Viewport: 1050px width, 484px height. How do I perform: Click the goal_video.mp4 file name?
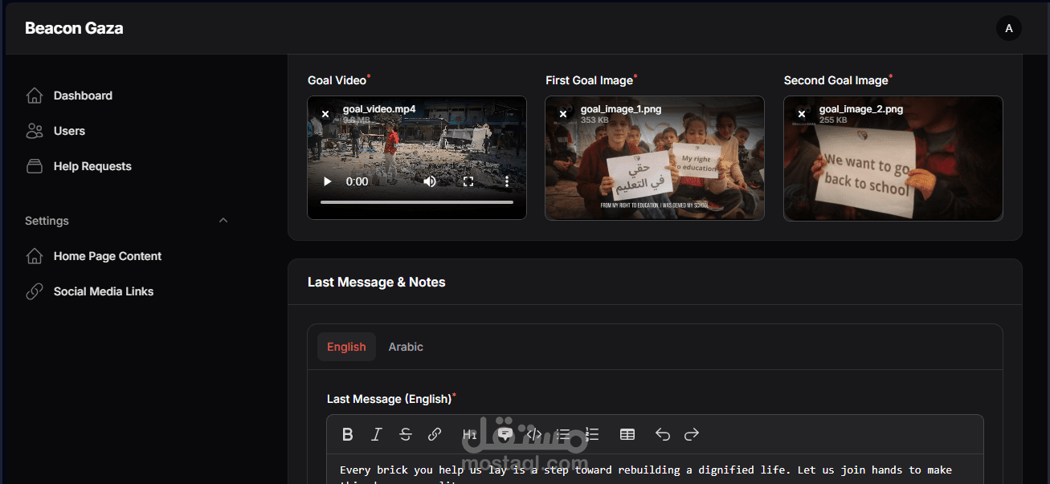point(379,109)
